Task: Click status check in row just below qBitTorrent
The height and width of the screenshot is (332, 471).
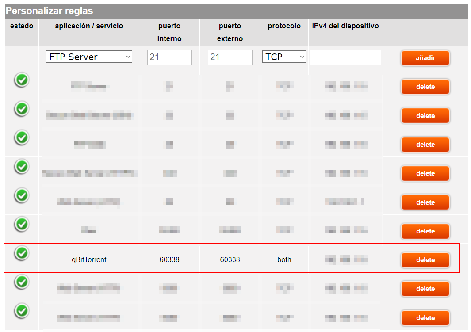Action: point(22,282)
